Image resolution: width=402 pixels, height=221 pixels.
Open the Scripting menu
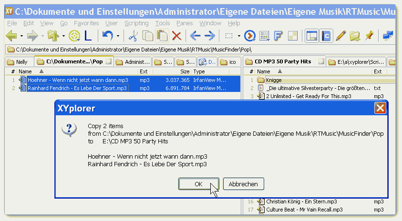(x=136, y=23)
